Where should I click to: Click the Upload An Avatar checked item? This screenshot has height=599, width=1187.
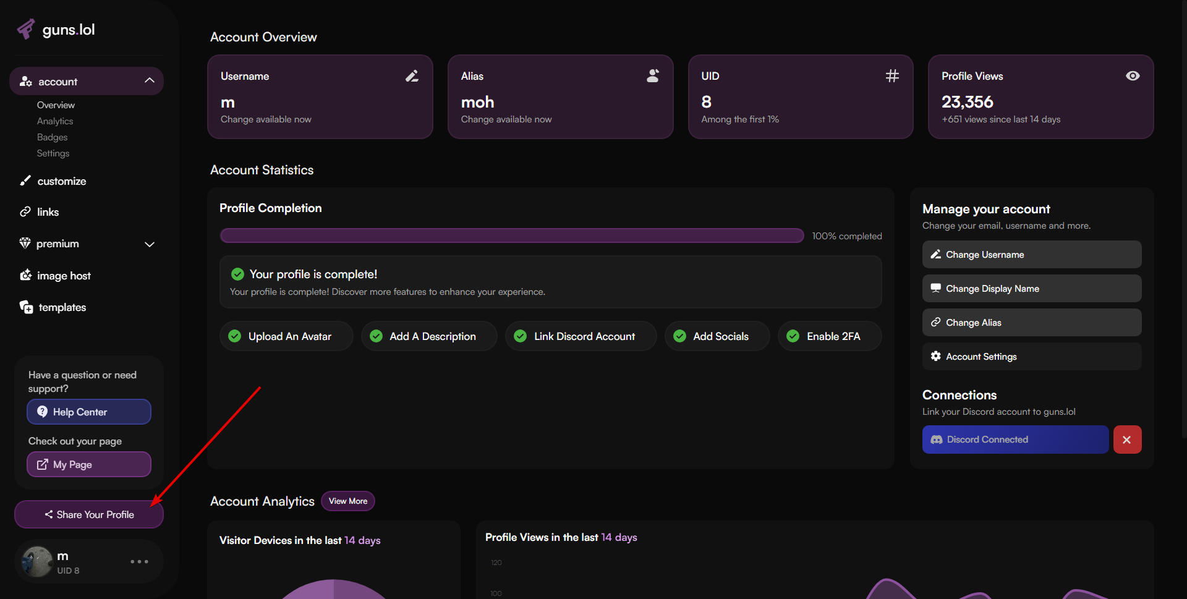tap(286, 336)
